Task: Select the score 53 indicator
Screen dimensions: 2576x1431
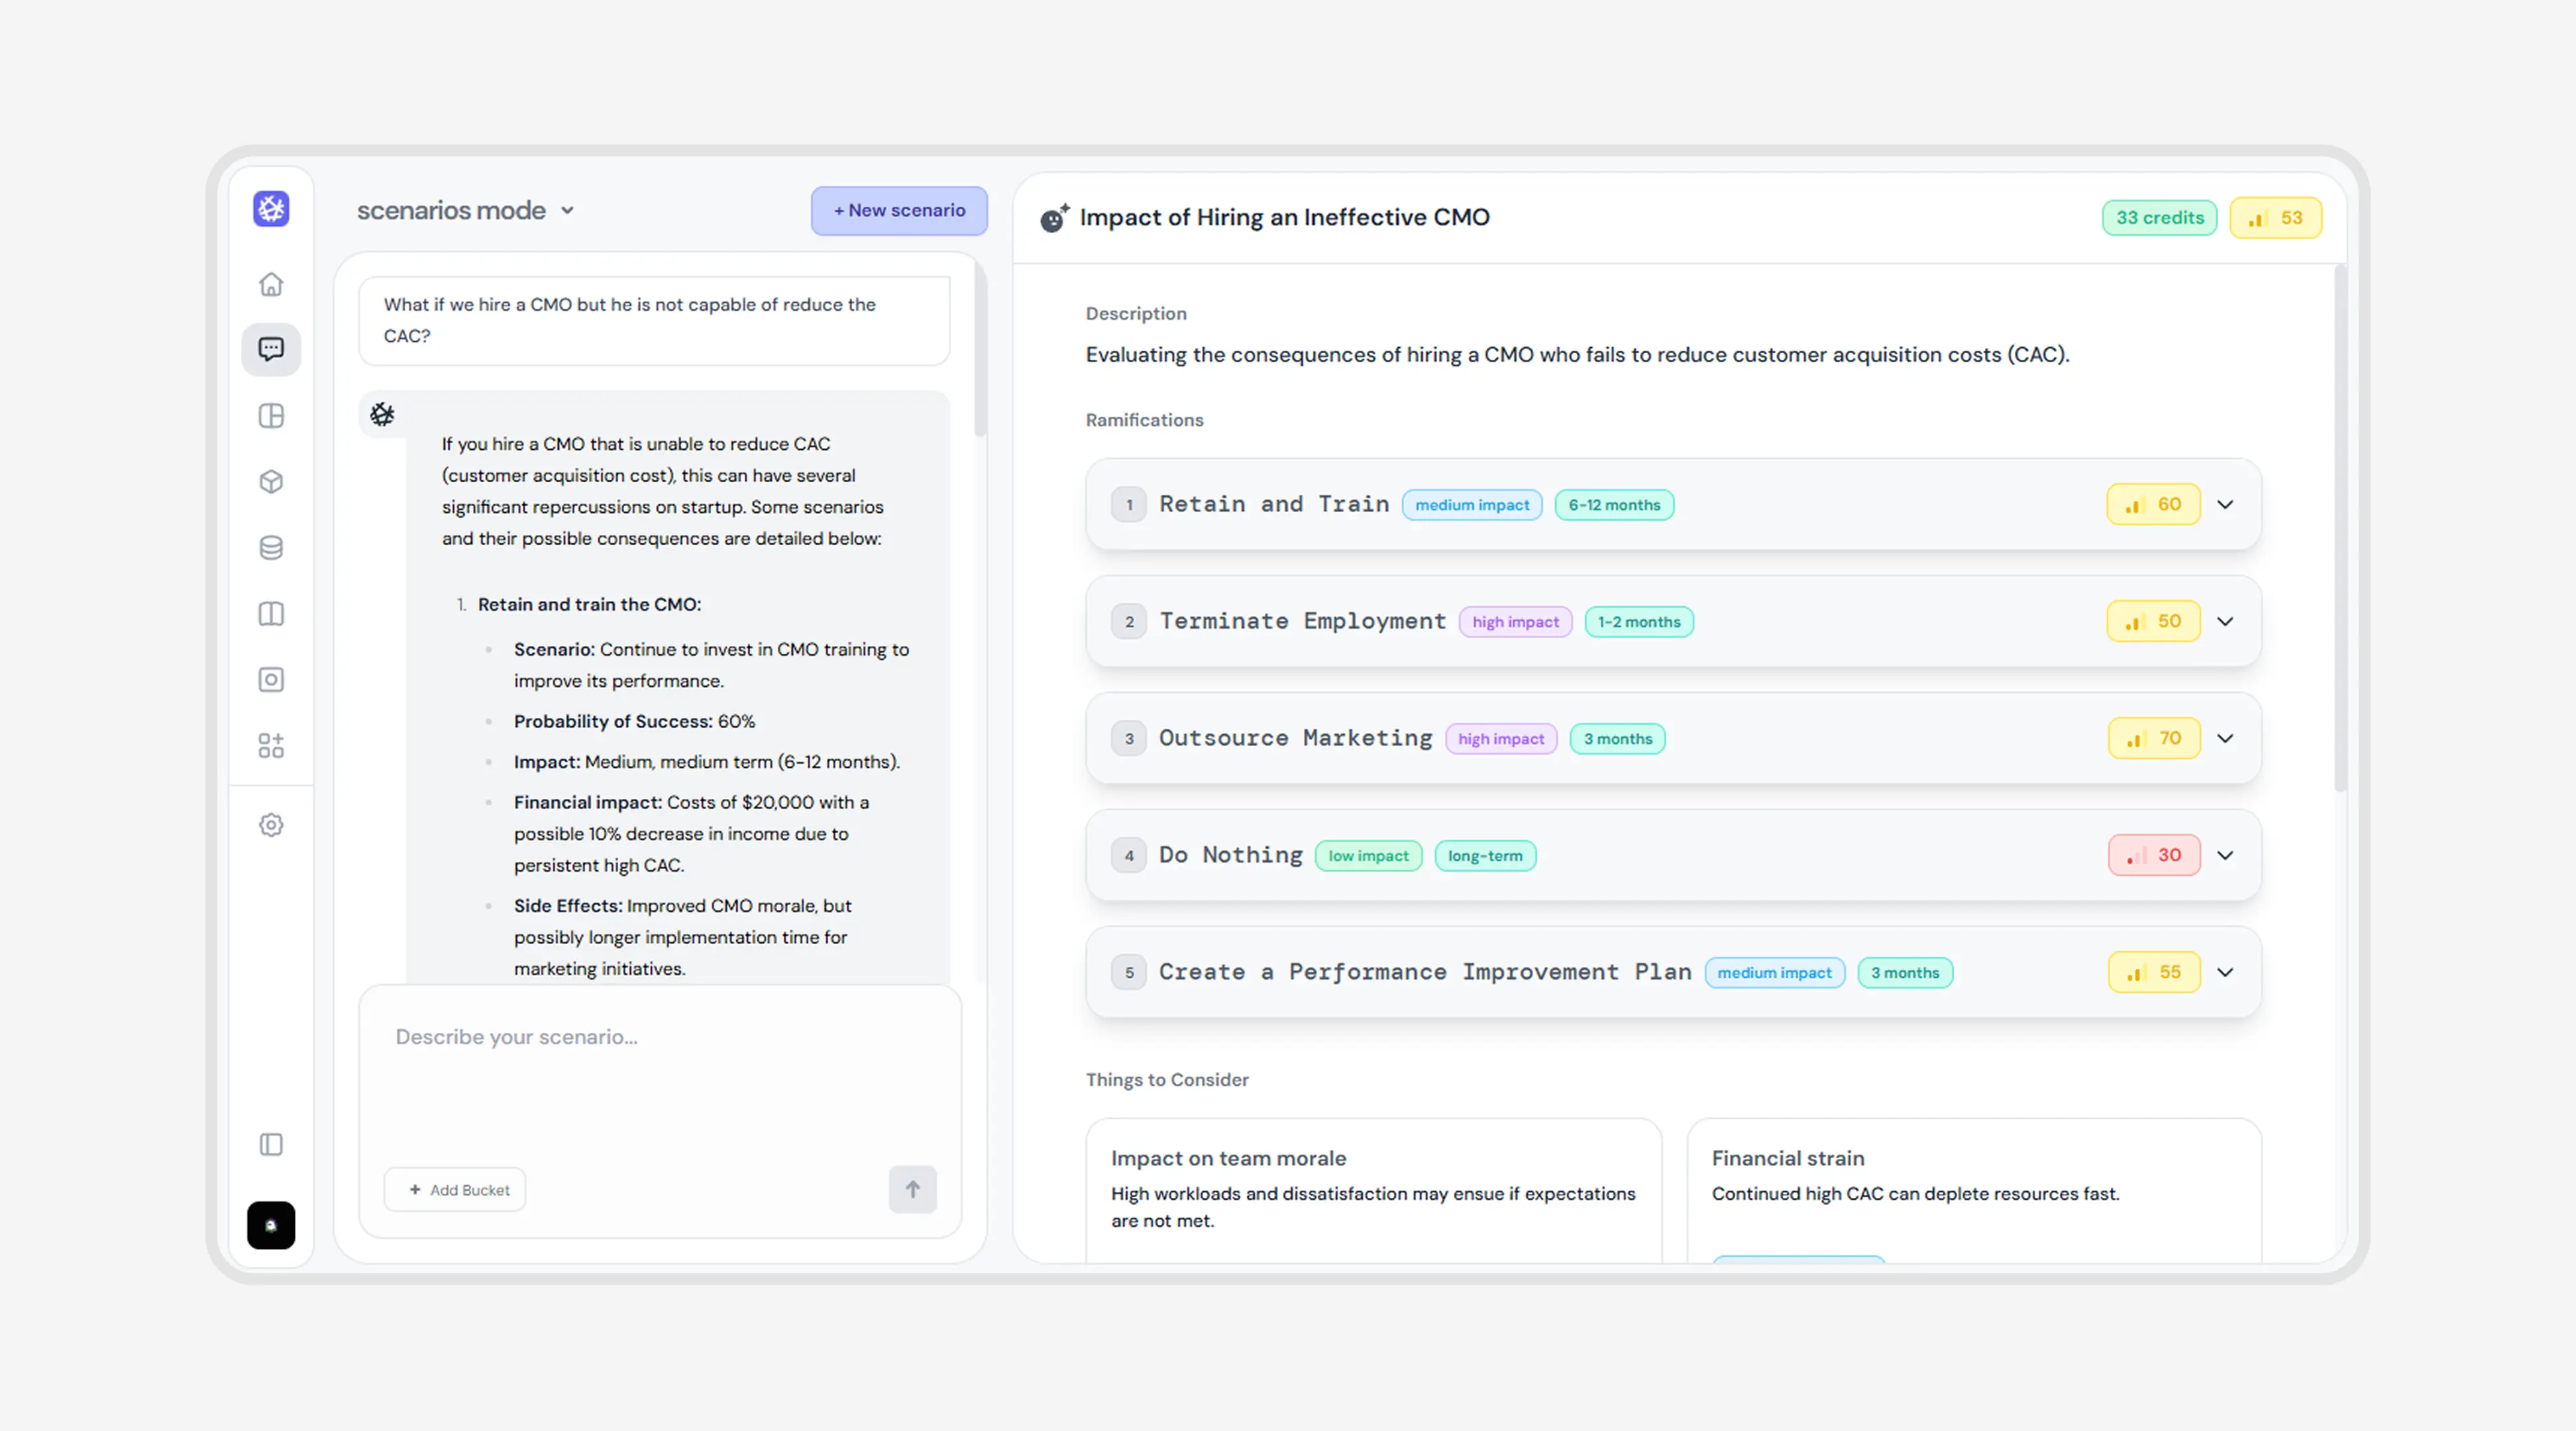Action: (x=2276, y=217)
